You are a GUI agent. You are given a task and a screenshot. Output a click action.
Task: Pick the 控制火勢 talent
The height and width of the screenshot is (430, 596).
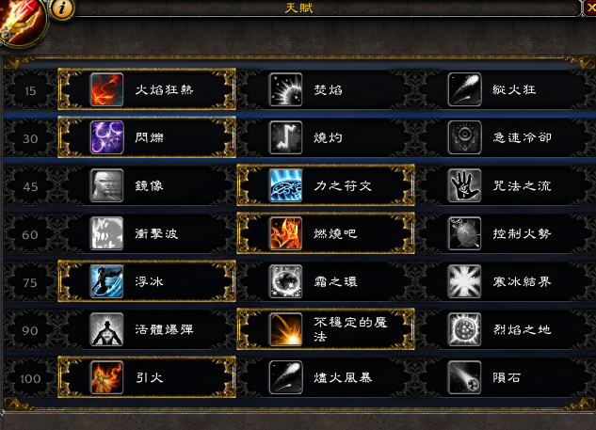(506, 233)
